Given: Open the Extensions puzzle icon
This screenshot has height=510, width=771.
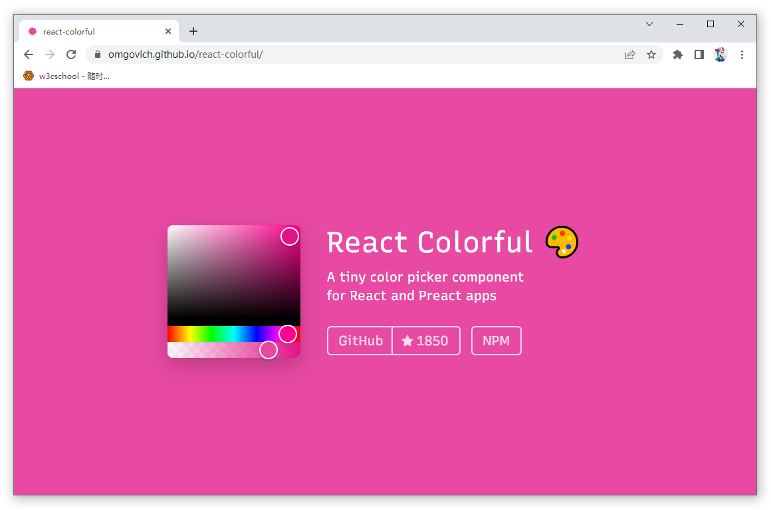Looking at the screenshot, I should 678,54.
